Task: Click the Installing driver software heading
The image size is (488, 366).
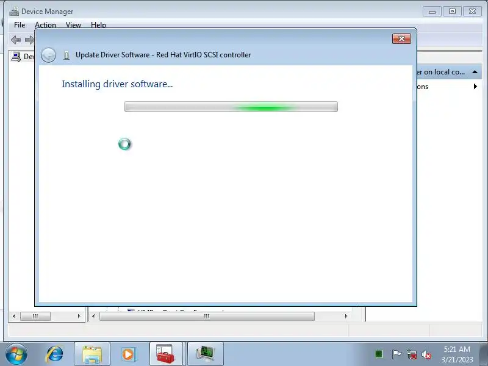Action: click(x=117, y=84)
